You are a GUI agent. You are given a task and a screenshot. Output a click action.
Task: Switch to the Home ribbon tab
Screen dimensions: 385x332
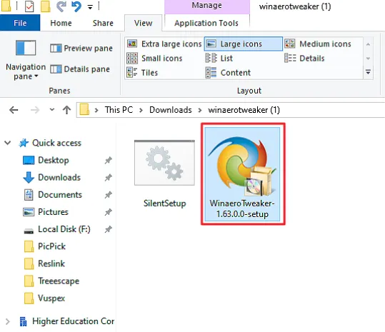coord(61,23)
